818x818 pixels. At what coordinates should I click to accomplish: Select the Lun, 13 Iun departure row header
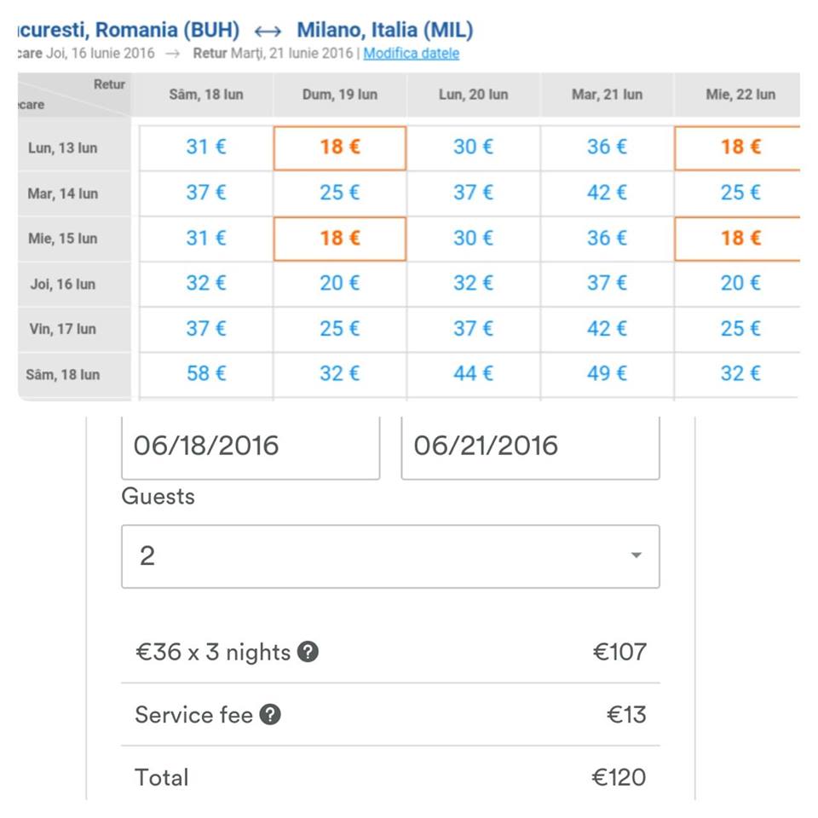pos(63,148)
